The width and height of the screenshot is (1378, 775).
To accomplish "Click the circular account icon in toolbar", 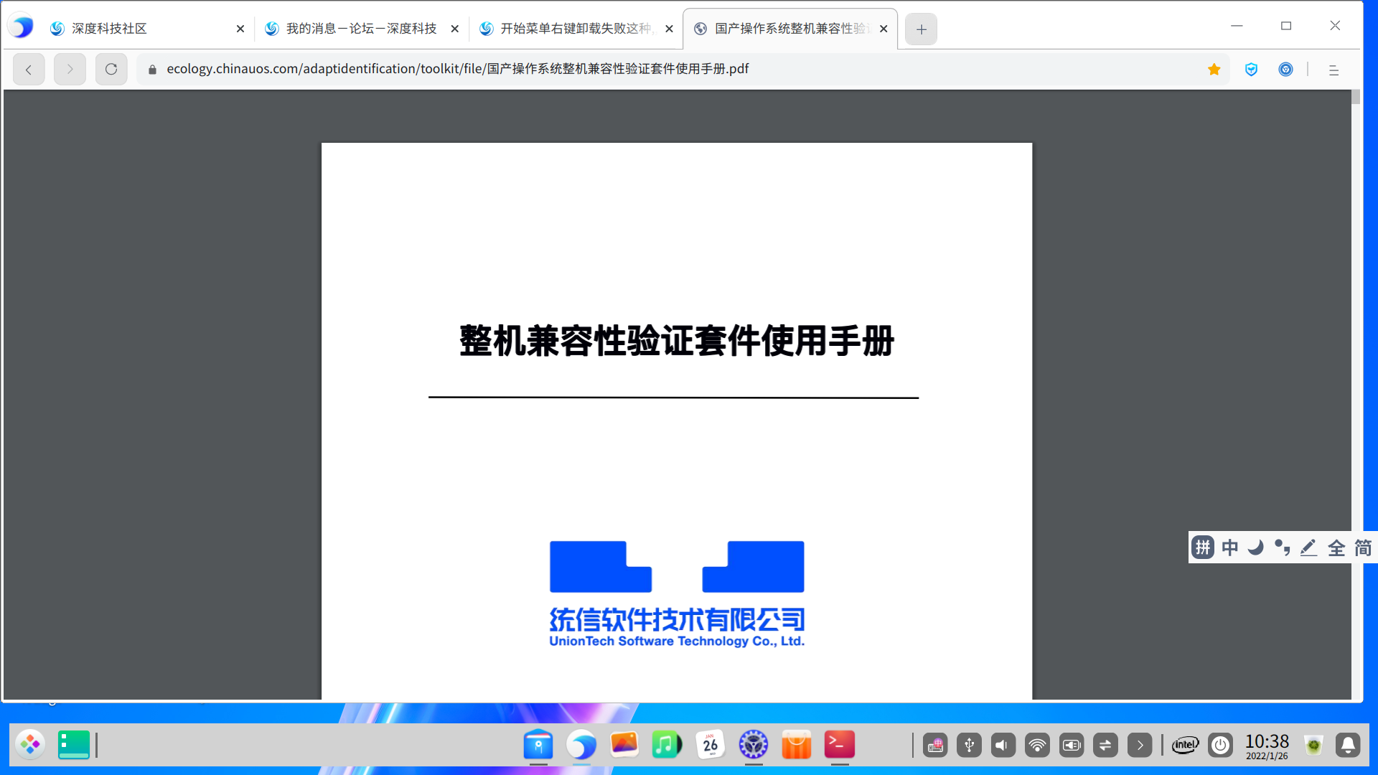I will tap(1285, 70).
